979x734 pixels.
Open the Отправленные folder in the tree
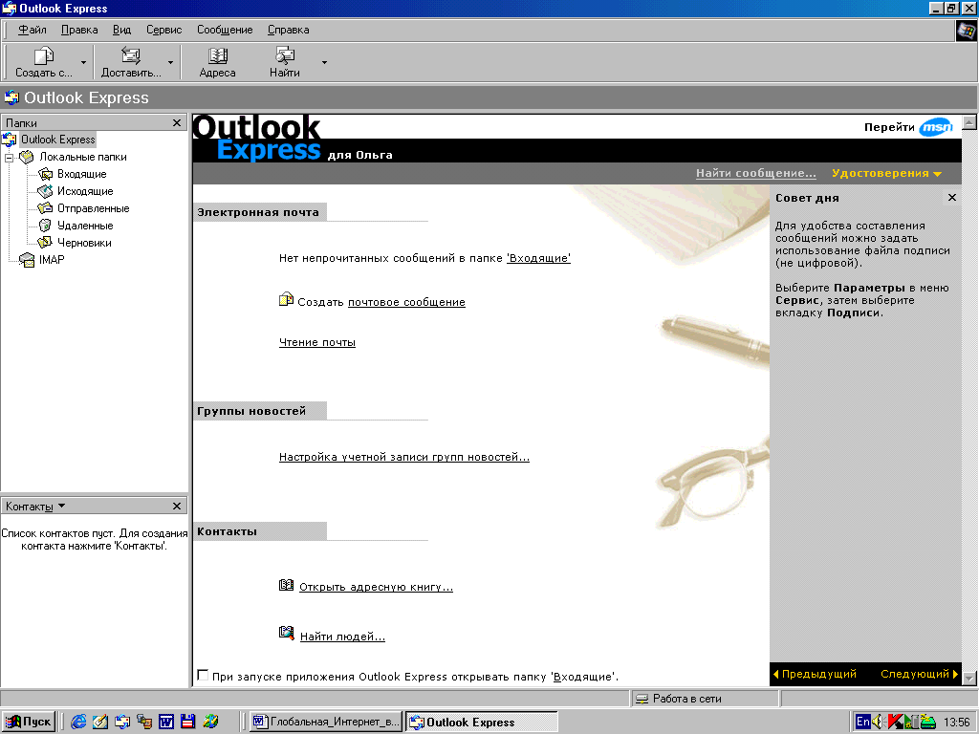(93, 208)
